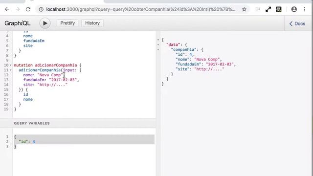Run the query with the Execute play button

(45, 23)
